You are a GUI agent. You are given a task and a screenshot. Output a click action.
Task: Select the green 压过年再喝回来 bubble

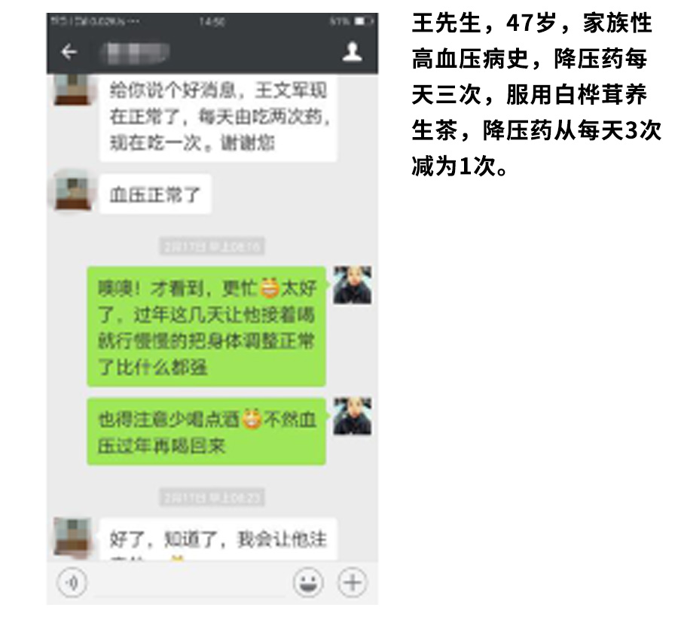click(206, 432)
